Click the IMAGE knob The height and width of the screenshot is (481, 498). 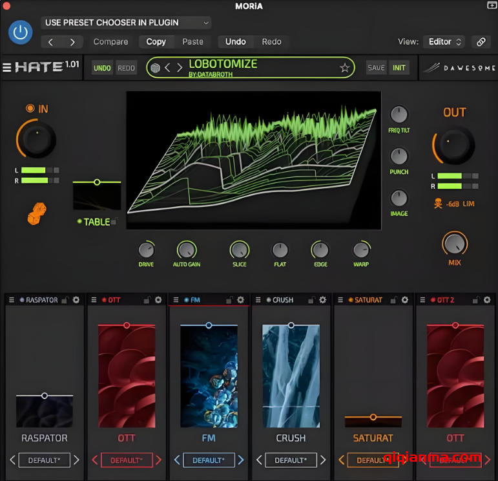coord(399,198)
